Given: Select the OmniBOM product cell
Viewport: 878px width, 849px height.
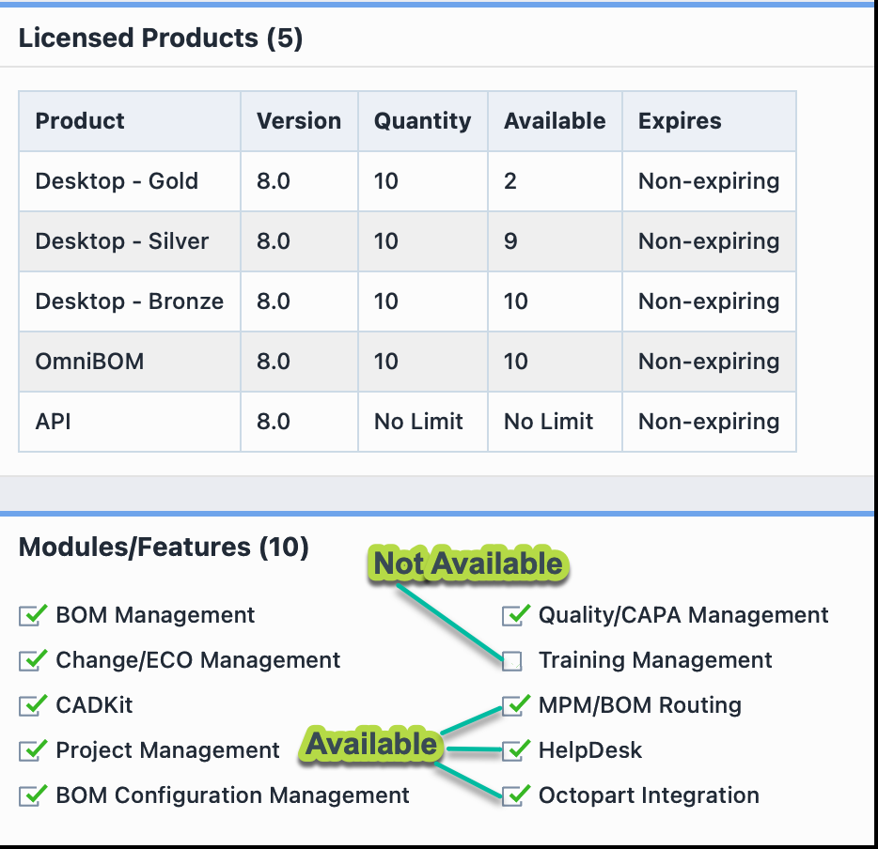Looking at the screenshot, I should click(130, 362).
